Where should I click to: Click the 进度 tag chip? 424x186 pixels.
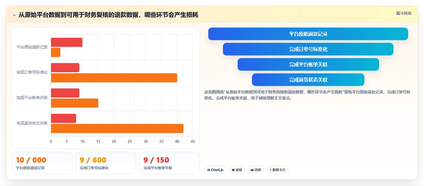coord(256,170)
